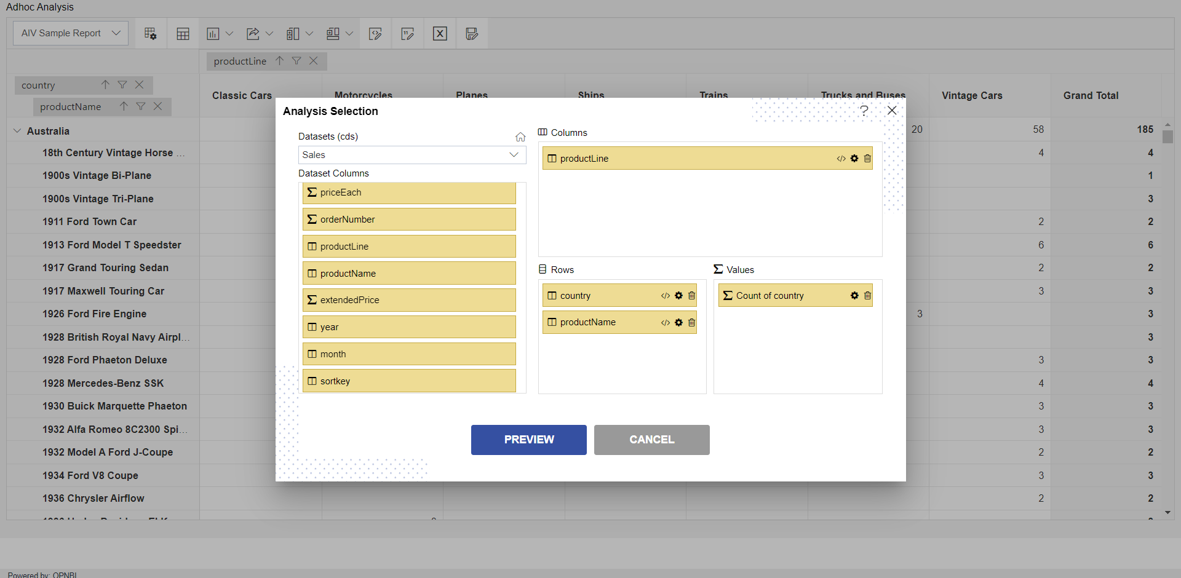Delete productLine from Columns area

[x=867, y=159]
